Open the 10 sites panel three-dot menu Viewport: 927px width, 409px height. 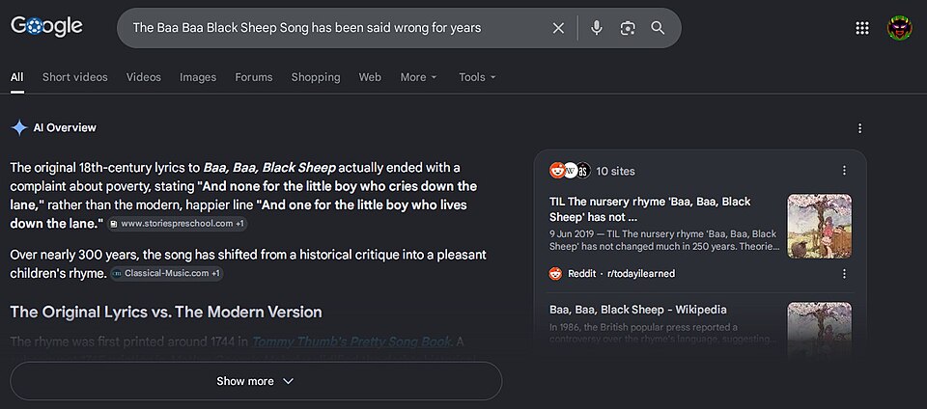pyautogui.click(x=844, y=171)
